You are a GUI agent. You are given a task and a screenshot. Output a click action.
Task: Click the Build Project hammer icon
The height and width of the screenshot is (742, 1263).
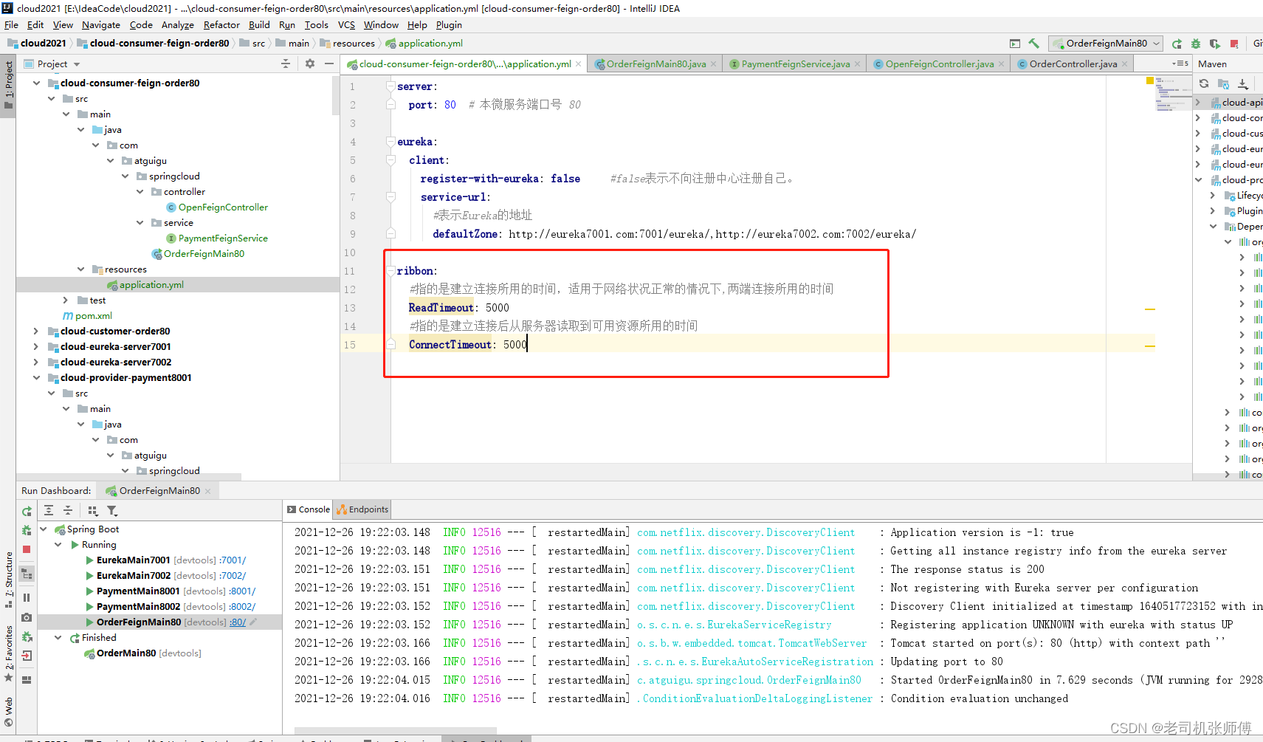click(x=1033, y=44)
